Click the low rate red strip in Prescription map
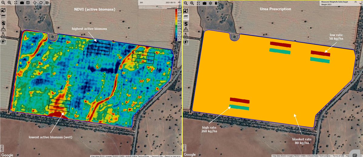Image resolution: width=363 pixels, height=157 pixels. (x=320, y=53)
